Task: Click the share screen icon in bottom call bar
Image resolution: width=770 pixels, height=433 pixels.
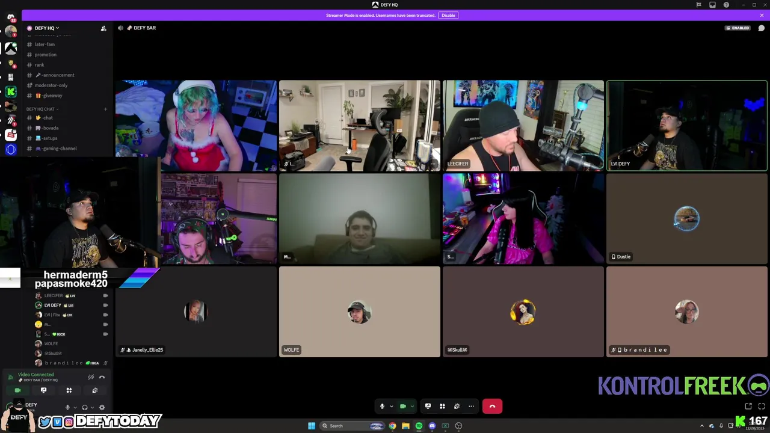Action: 428,407
